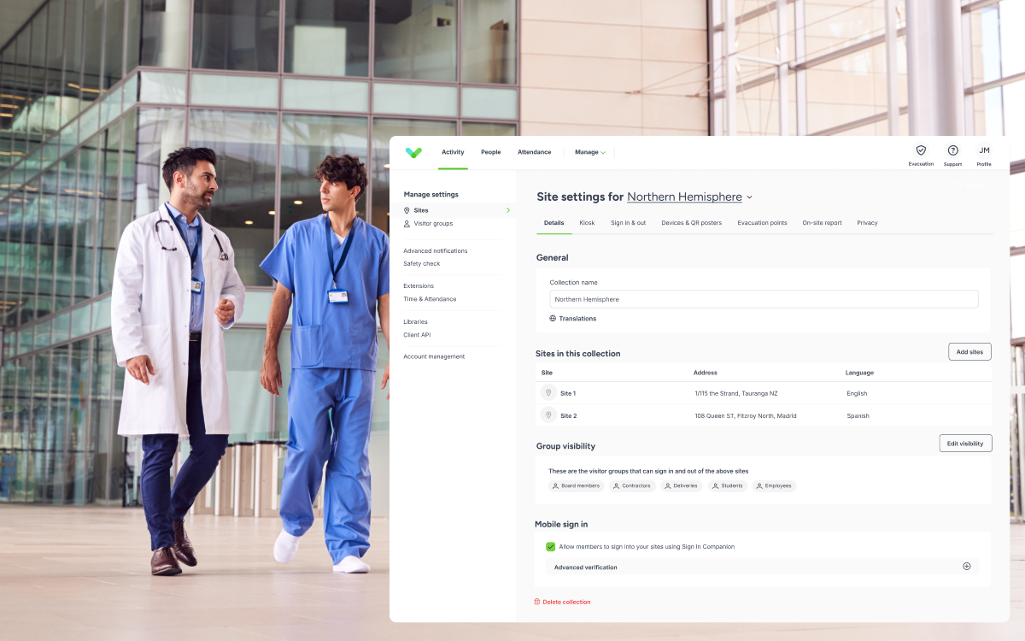Go to the People nav item
This screenshot has height=641, width=1025.
point(491,152)
